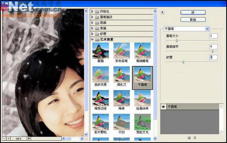Zoom in the preview with the plus button
The image size is (227, 143).
coord(8,139)
